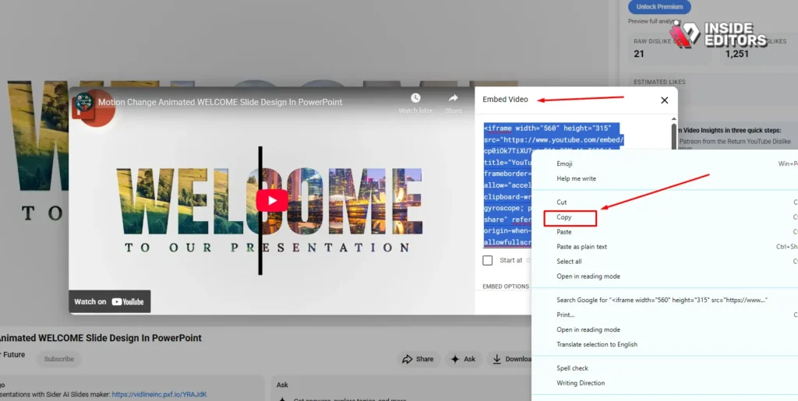Select Translate selection to English
Screen dimensions: 798x401
(x=597, y=344)
